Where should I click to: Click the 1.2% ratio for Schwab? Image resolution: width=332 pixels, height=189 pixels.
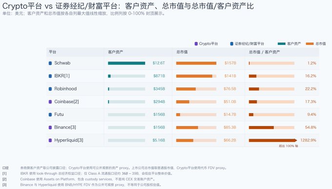tap(311, 63)
